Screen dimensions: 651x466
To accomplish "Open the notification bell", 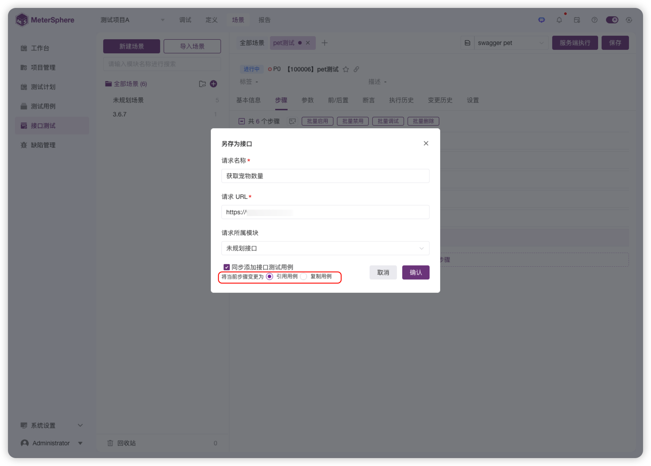I will click(559, 20).
